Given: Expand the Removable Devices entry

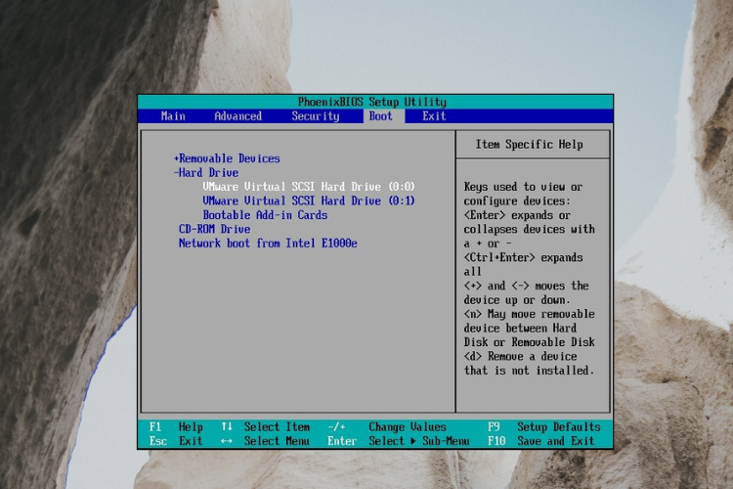Looking at the screenshot, I should pyautogui.click(x=227, y=158).
